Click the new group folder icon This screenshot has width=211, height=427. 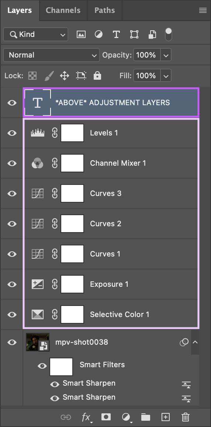[x=146, y=417]
